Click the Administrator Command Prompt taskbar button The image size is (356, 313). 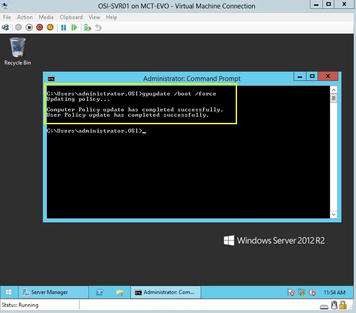(x=166, y=292)
